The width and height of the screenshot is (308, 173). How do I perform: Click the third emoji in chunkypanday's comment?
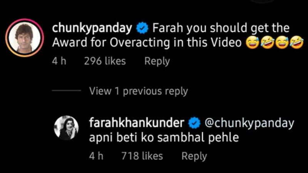pyautogui.click(x=282, y=43)
